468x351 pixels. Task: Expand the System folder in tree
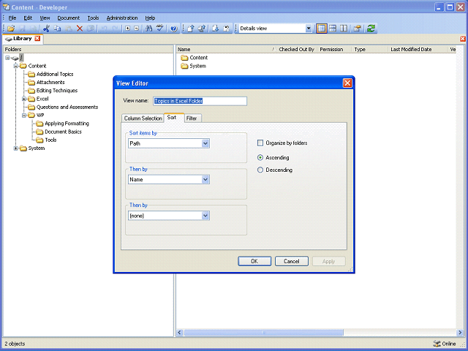point(16,148)
